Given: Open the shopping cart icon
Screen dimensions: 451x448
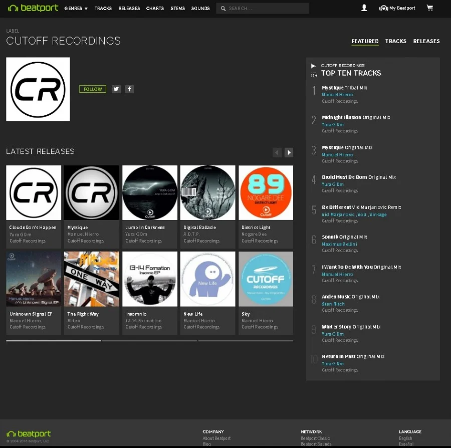Looking at the screenshot, I should (x=429, y=8).
